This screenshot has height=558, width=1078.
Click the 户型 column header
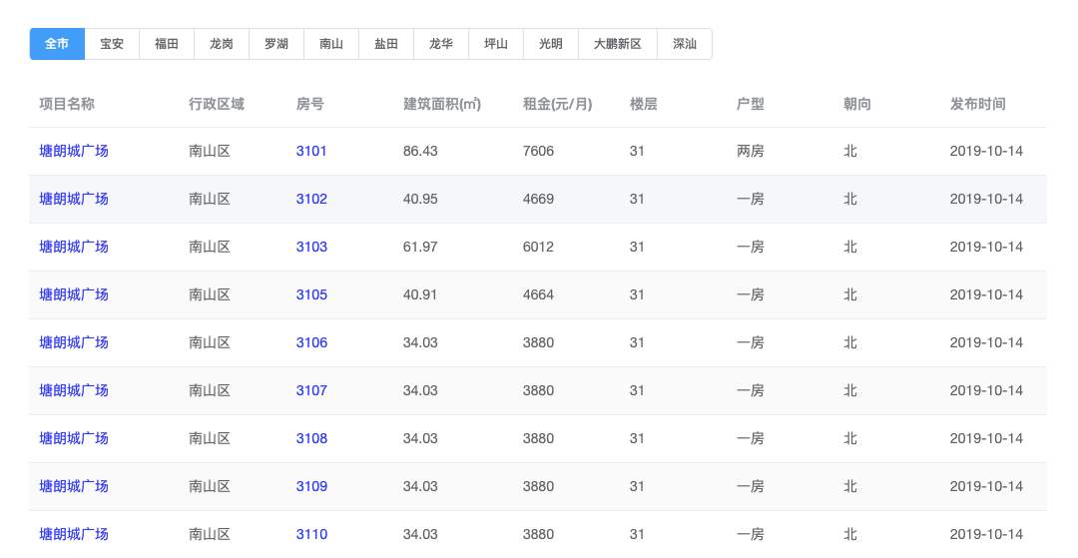[x=750, y=104]
